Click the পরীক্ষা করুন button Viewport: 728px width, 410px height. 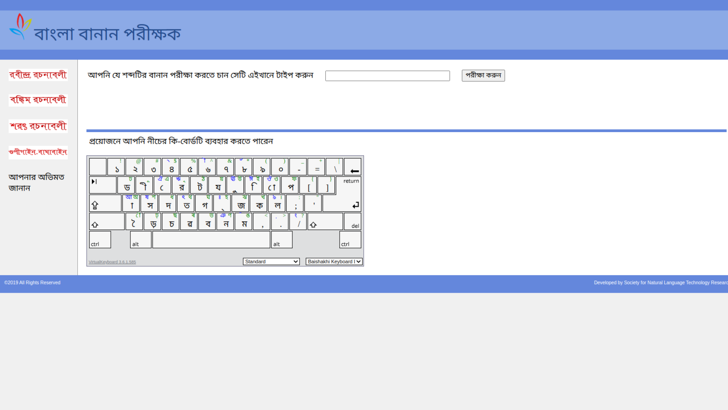pyautogui.click(x=483, y=76)
